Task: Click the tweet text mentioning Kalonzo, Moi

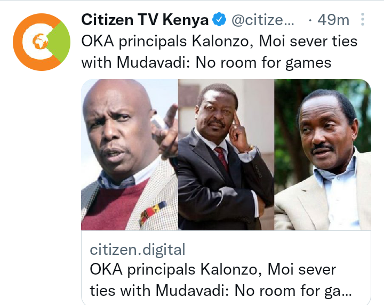Action: tap(219, 41)
